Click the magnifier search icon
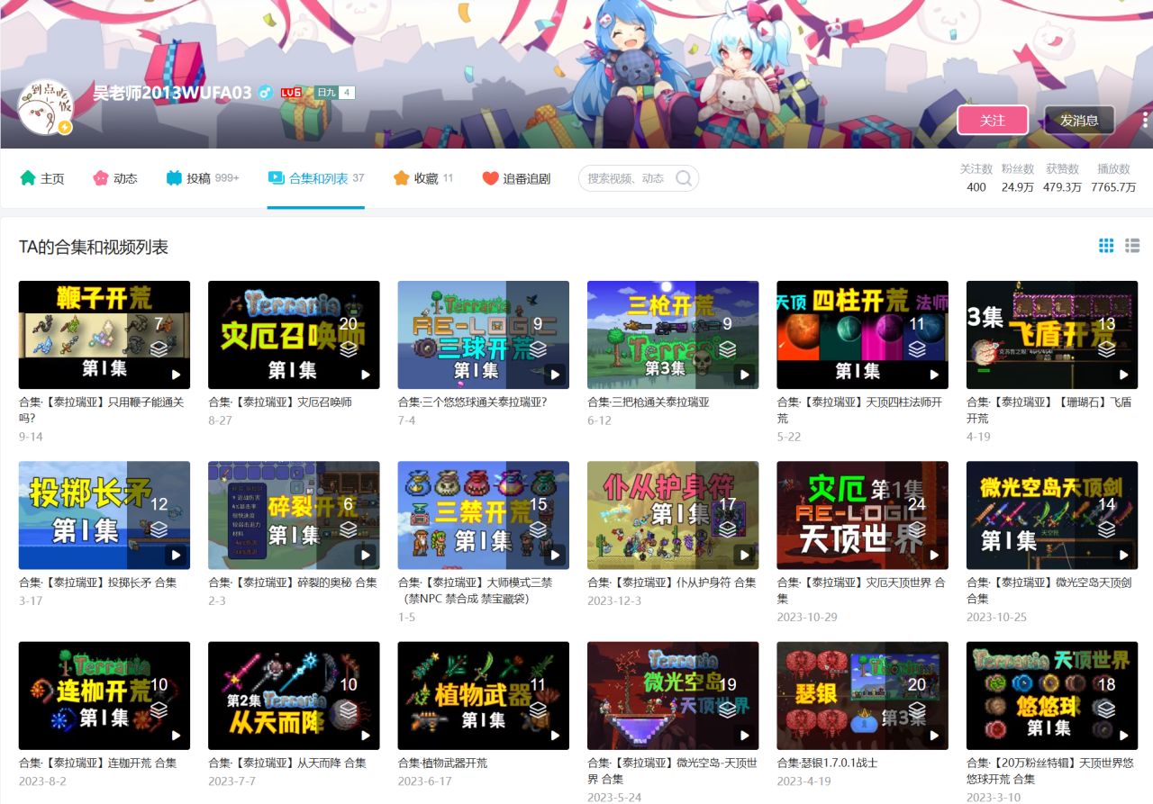This screenshot has height=804, width=1153. tap(684, 178)
